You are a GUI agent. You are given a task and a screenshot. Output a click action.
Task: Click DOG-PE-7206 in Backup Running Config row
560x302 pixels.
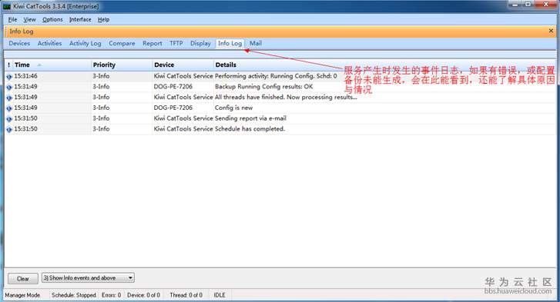[173, 87]
